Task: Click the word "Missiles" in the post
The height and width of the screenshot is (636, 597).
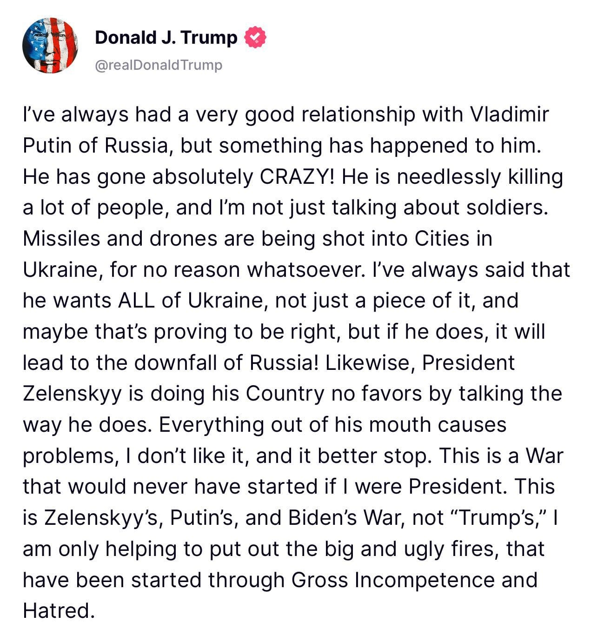Action: [61, 239]
